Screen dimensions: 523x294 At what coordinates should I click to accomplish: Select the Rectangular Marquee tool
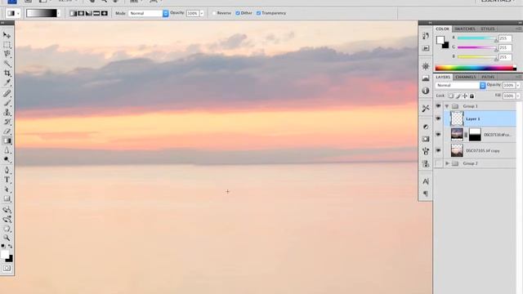[x=7, y=45]
